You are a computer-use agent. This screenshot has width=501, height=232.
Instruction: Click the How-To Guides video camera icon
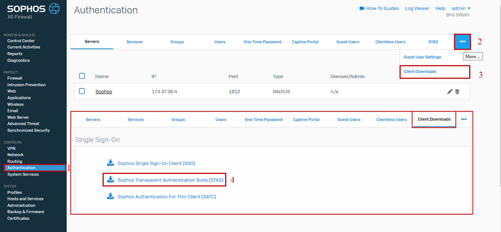click(362, 8)
